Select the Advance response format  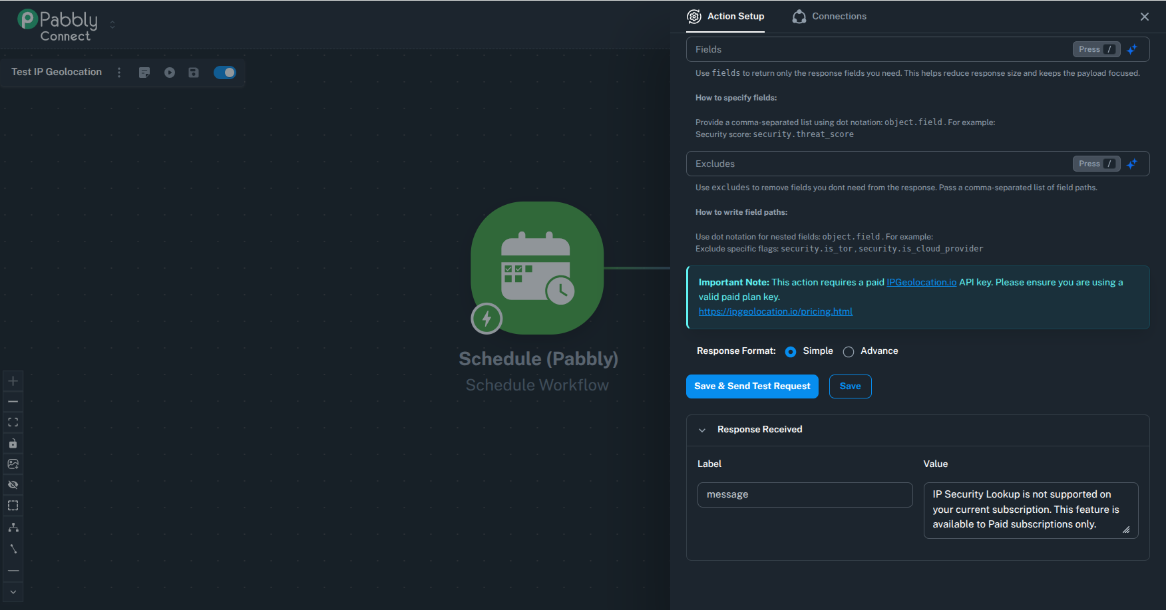(x=849, y=352)
